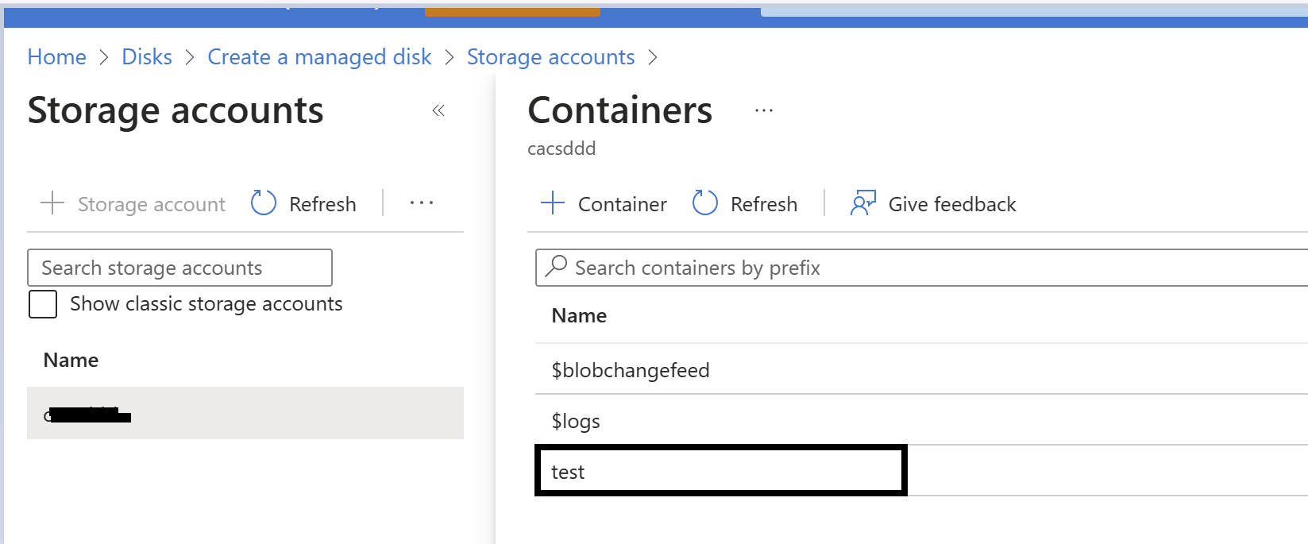The image size is (1308, 544).
Task: Click the refresh icon in Storage accounts toolbar
Action: 263,203
